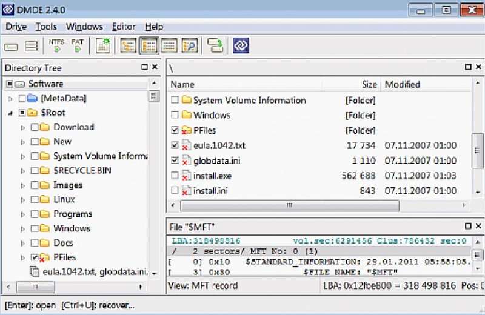This screenshot has height=315, width=485.
Task: Uncheck the eula.1042.txt checkbox
Action: 175,145
